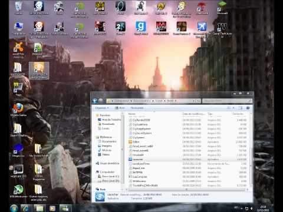Open Grand Theft Auto IV shortcut
Viewport: 283px width, 212px height.
pos(222,29)
